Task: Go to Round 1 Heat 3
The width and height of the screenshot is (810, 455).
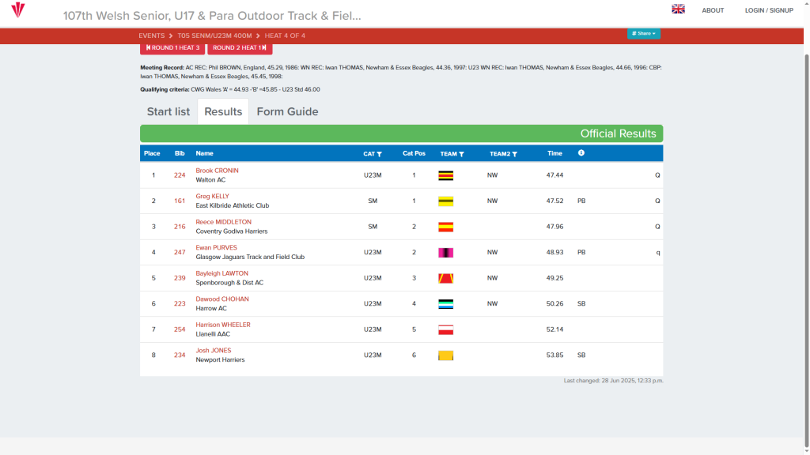Action: (x=172, y=48)
